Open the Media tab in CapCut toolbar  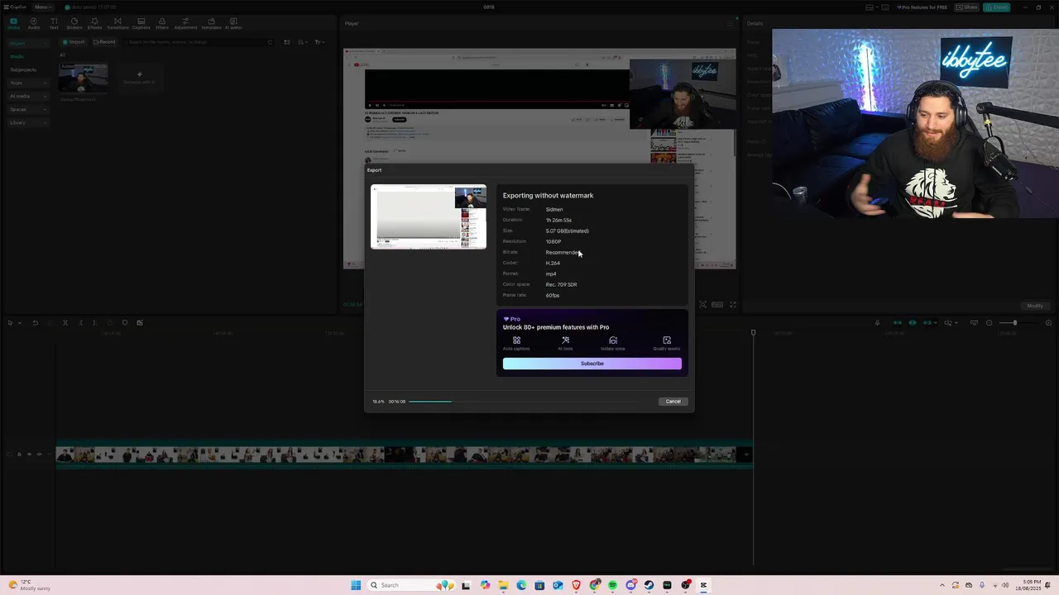coord(13,23)
